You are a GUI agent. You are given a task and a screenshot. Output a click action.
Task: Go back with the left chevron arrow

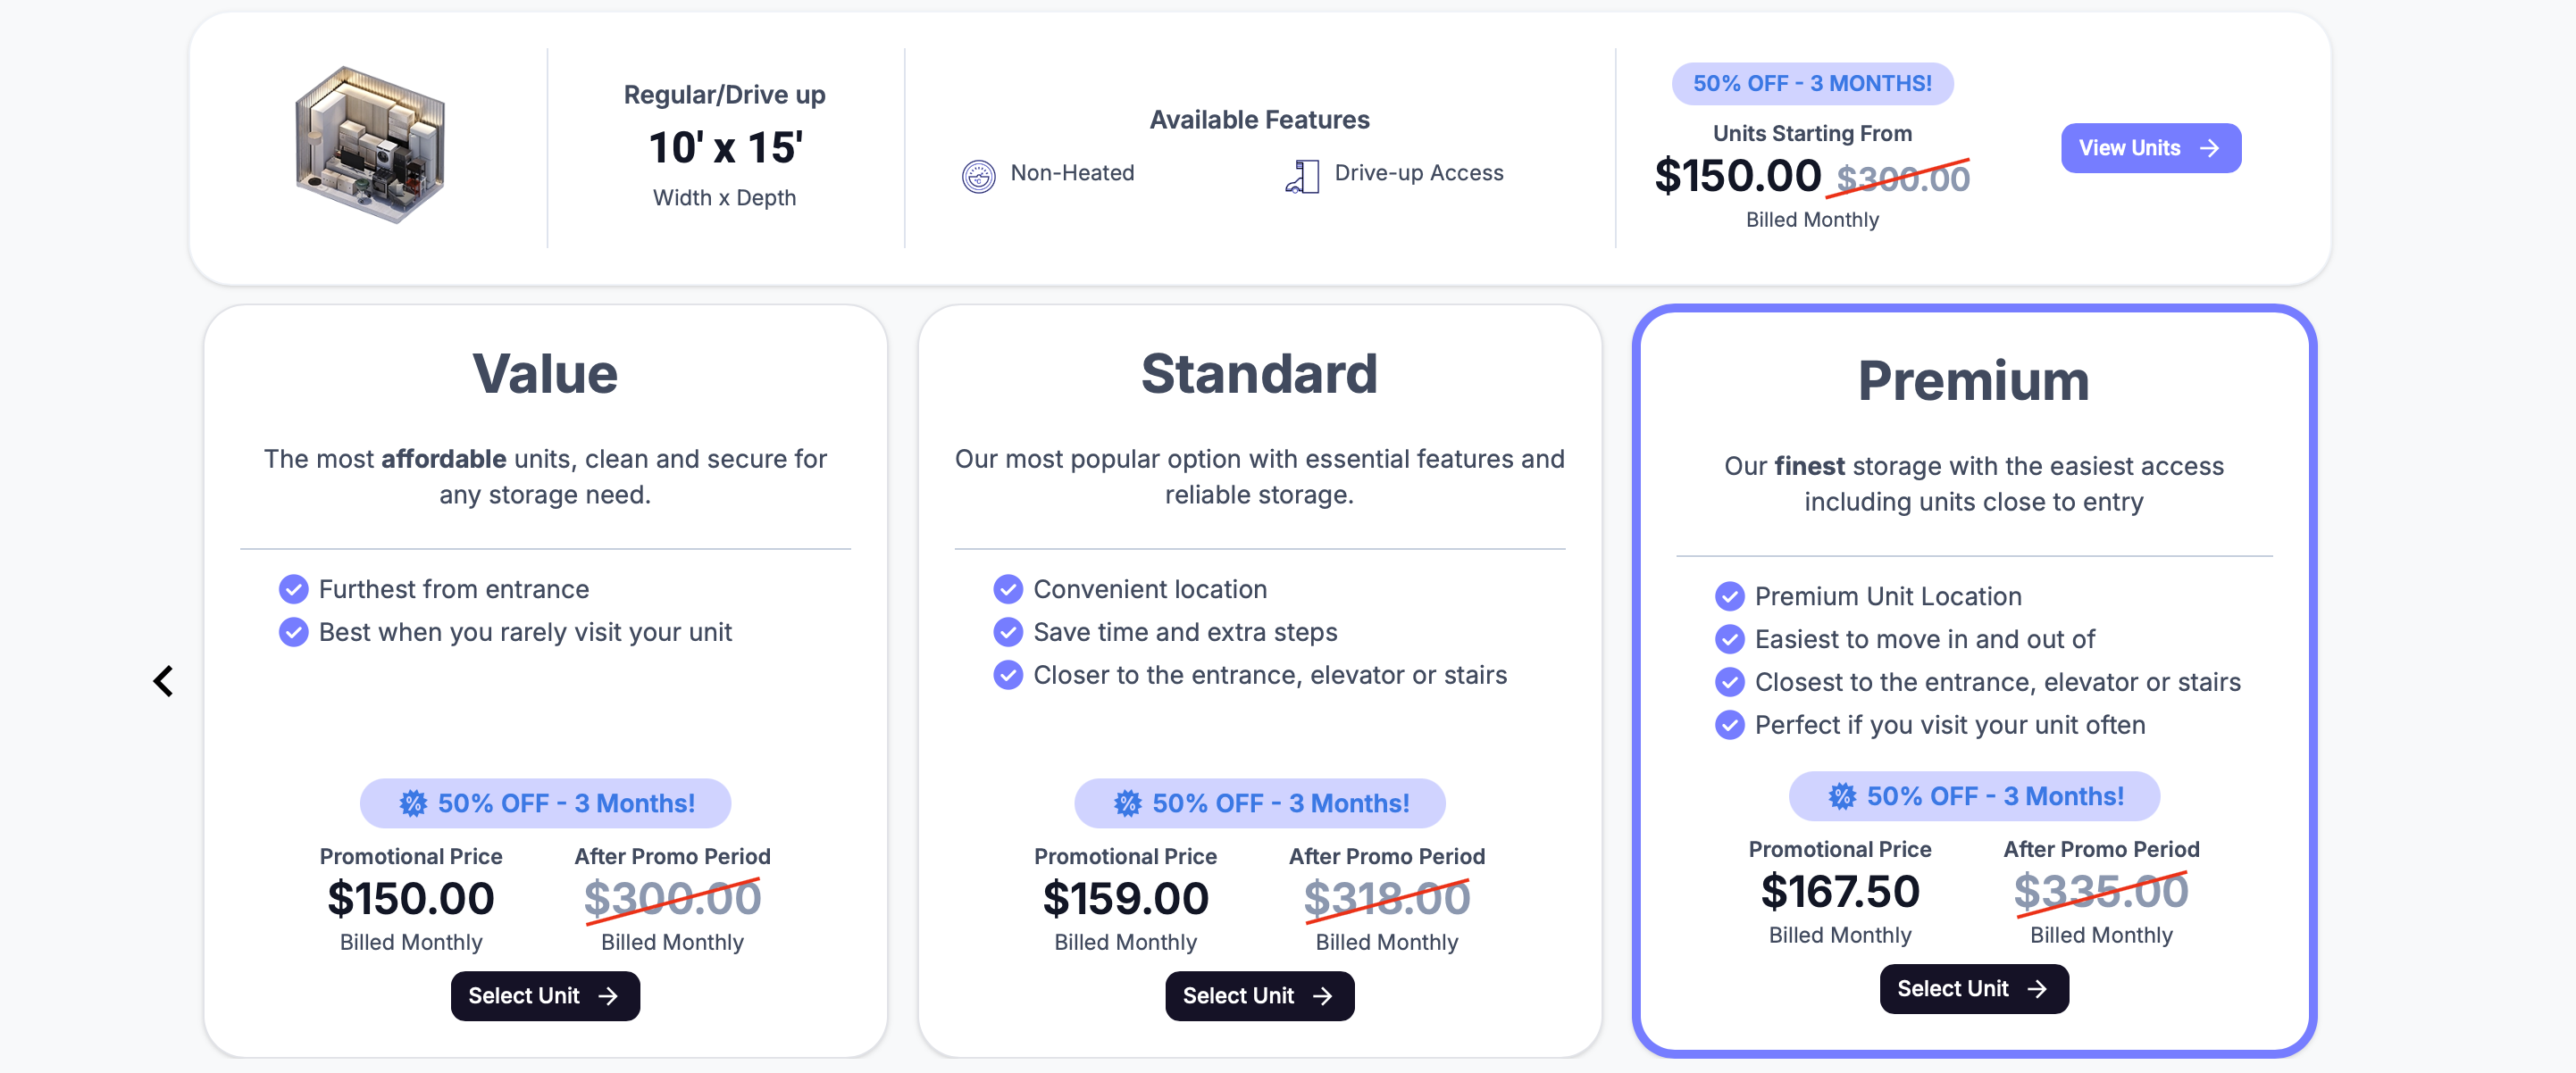click(164, 681)
